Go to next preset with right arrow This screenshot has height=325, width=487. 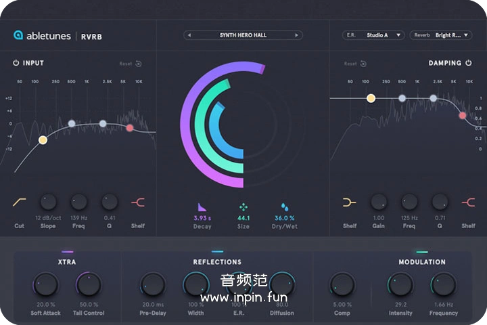(x=296, y=35)
